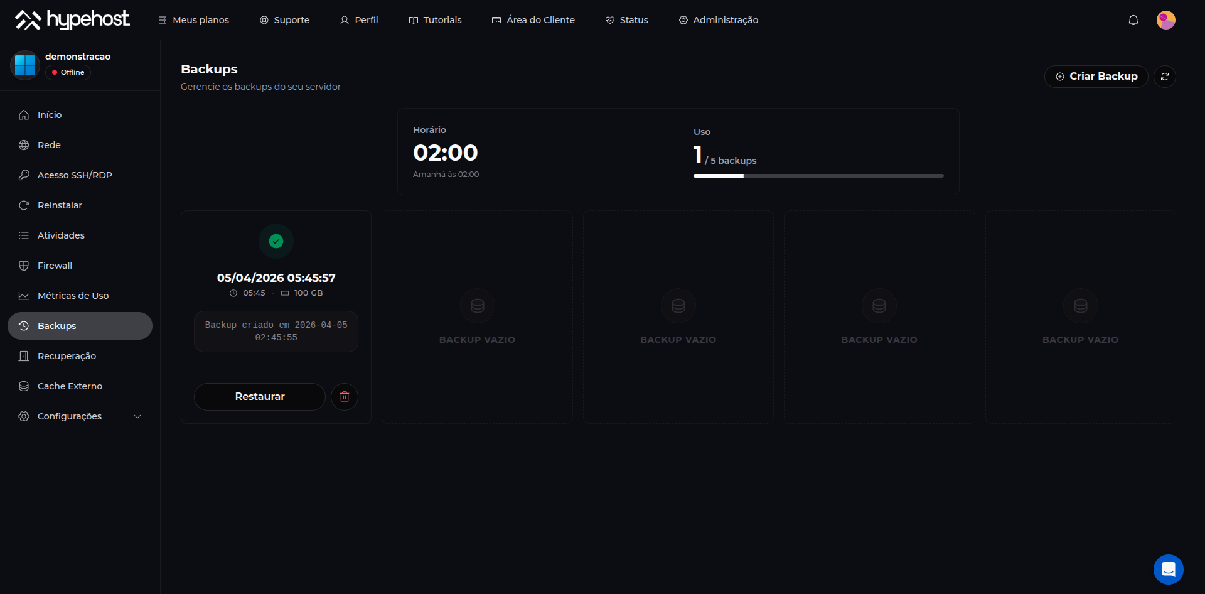Image resolution: width=1205 pixels, height=594 pixels.
Task: Open Meus planos in top navigation
Action: (x=193, y=20)
